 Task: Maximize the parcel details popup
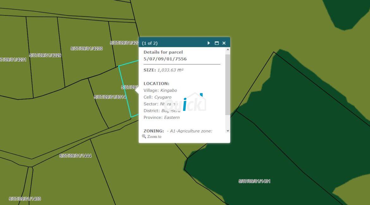[x=217, y=43]
